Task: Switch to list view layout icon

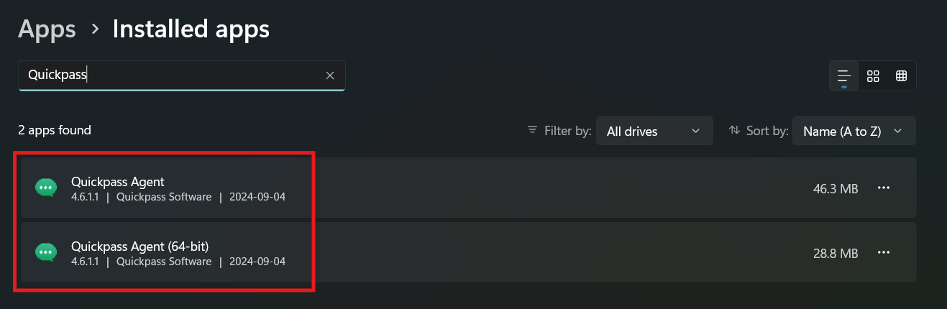Action: pos(844,75)
